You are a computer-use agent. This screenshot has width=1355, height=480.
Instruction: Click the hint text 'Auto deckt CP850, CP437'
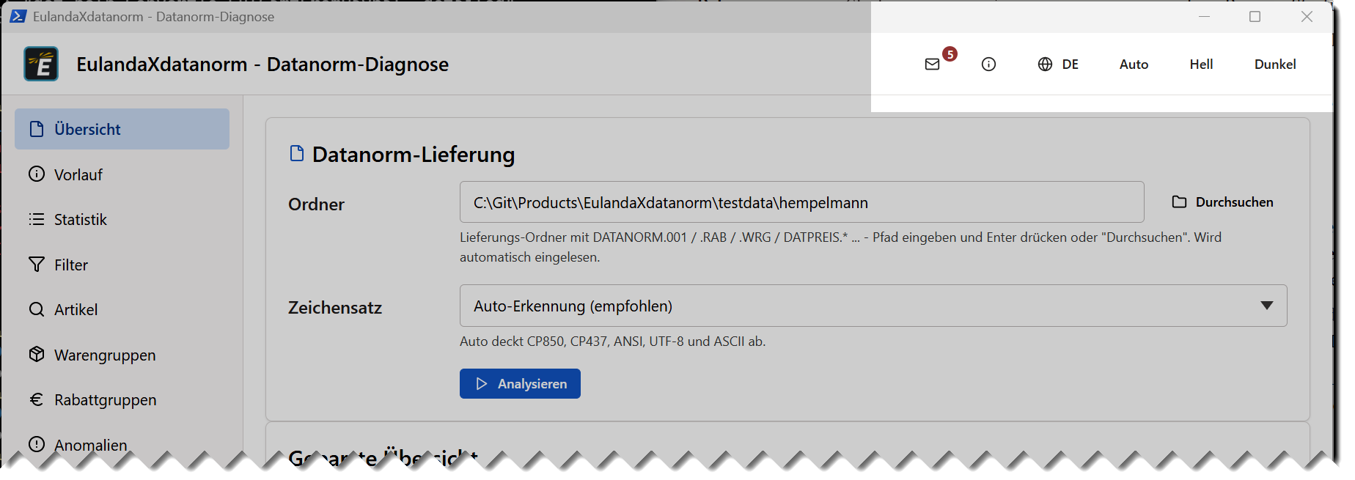(x=612, y=341)
